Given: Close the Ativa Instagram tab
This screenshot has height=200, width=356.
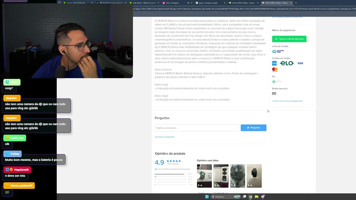Looking at the screenshot, I should pos(192,3).
